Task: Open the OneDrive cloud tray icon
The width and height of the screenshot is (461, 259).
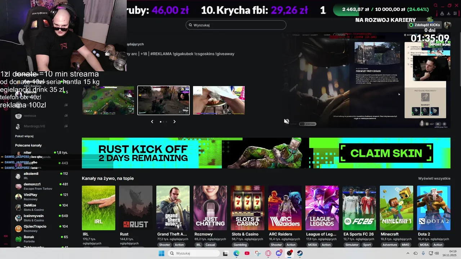Action: pos(416,253)
